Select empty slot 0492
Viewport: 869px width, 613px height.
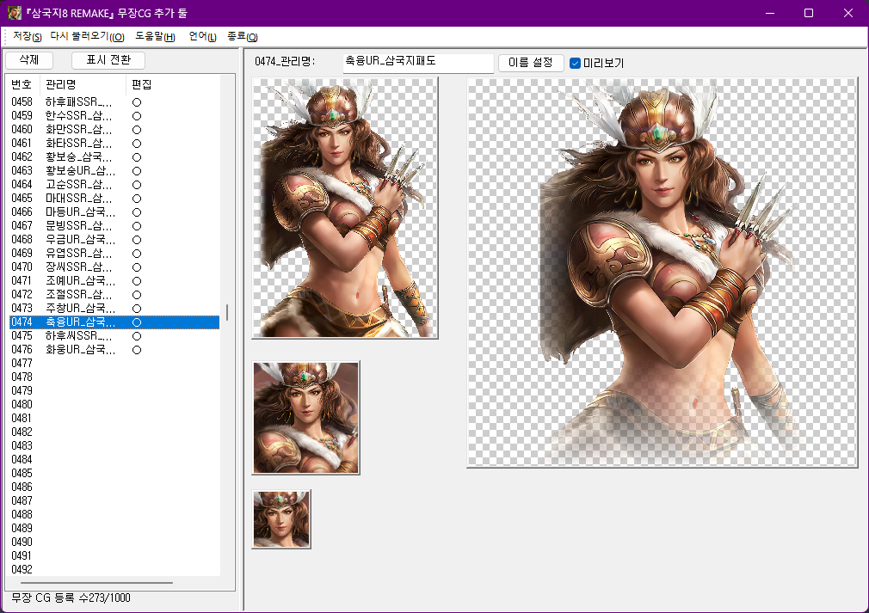click(114, 569)
